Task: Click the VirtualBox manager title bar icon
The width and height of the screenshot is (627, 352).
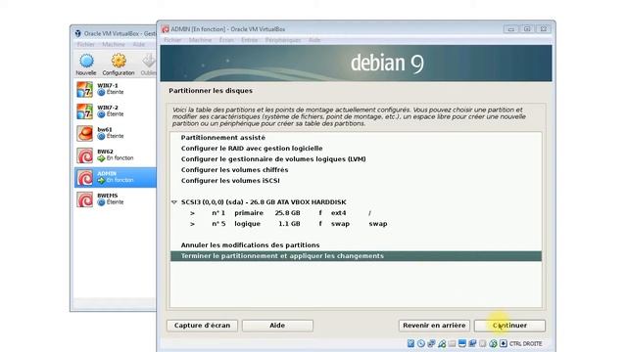Action: click(78, 33)
